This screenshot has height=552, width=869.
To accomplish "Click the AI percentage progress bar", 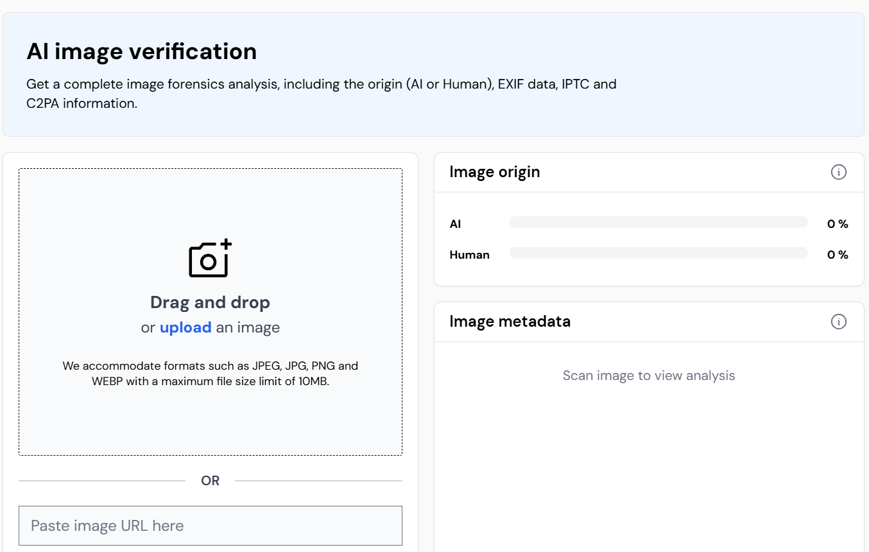I will (x=658, y=222).
